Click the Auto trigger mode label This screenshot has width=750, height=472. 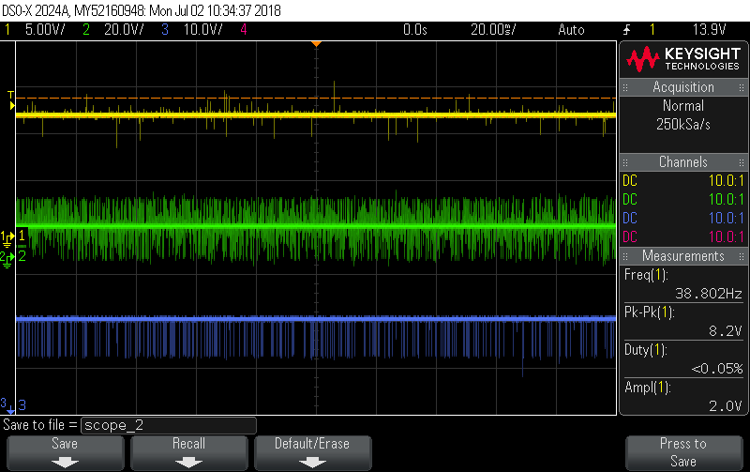(x=571, y=30)
